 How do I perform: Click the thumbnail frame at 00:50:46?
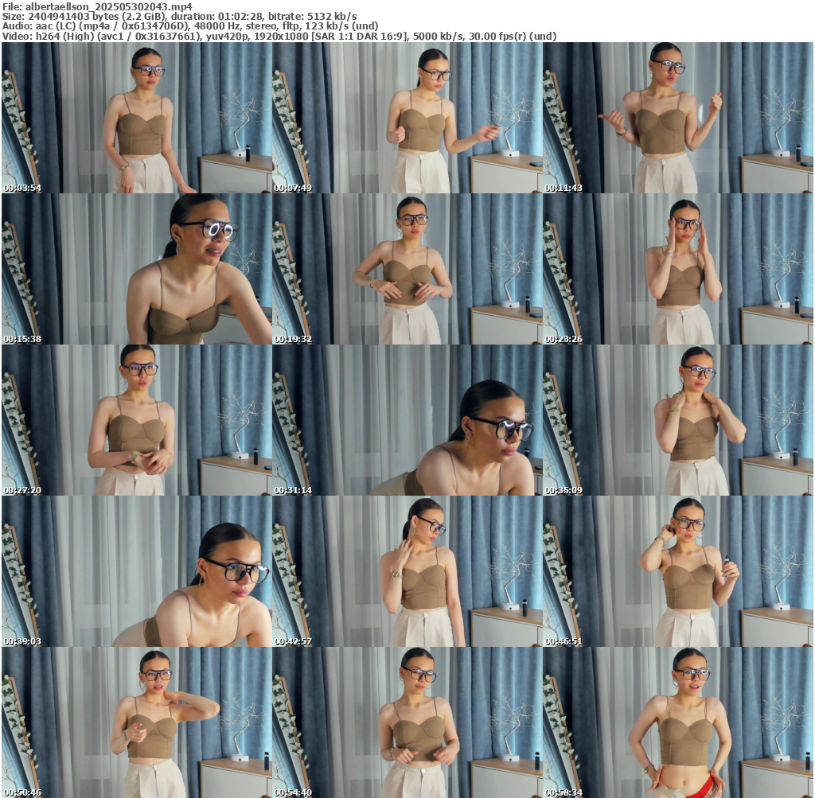137,722
